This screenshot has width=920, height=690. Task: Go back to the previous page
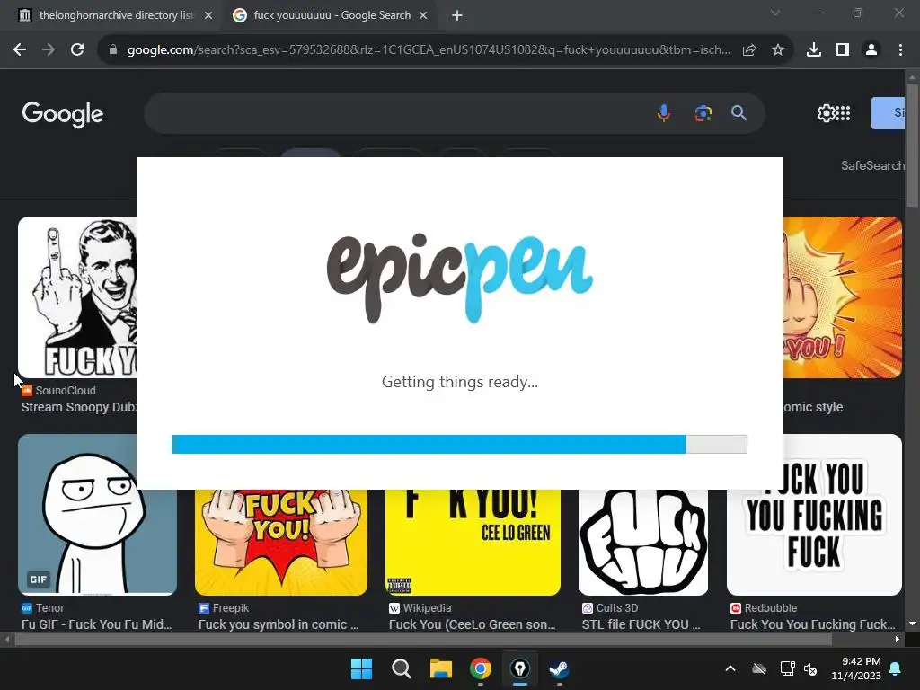click(x=20, y=50)
